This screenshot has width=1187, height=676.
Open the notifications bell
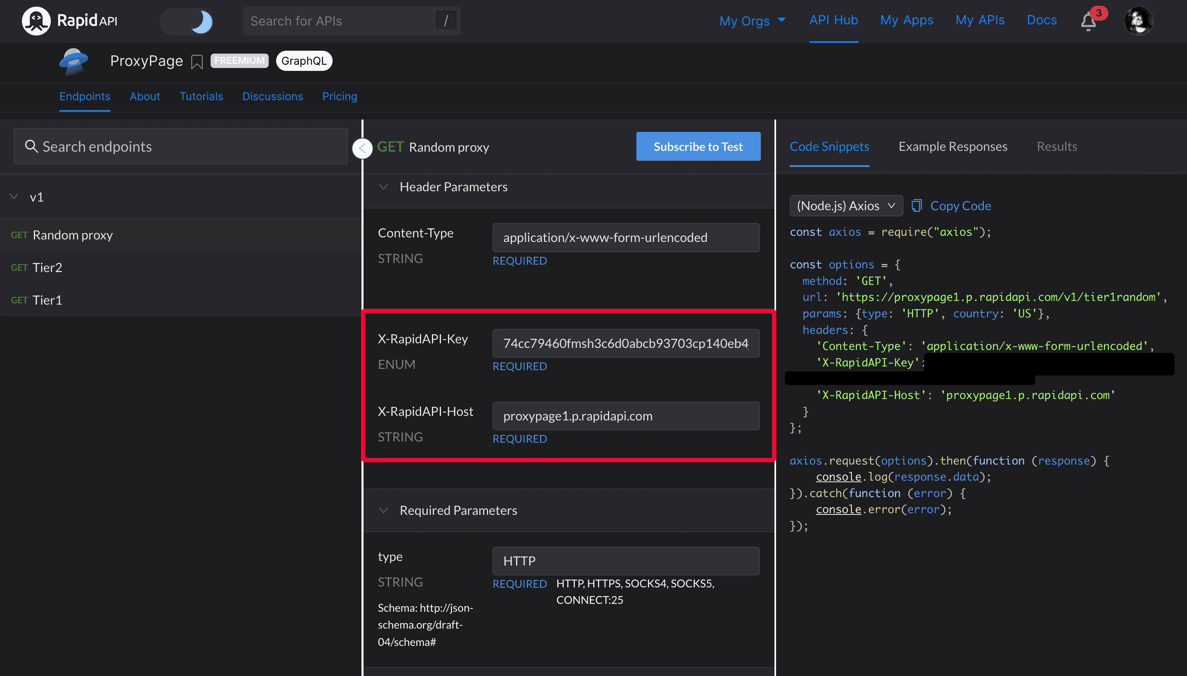click(x=1088, y=22)
